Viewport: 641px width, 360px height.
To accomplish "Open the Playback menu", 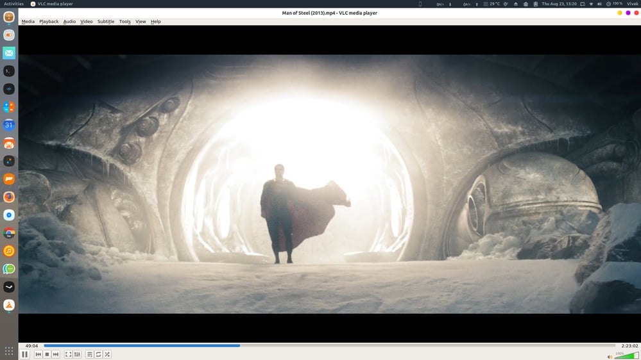I will (49, 22).
